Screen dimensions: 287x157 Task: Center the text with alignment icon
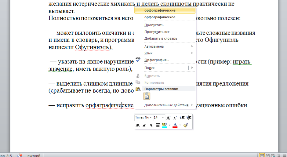[x=158, y=125]
